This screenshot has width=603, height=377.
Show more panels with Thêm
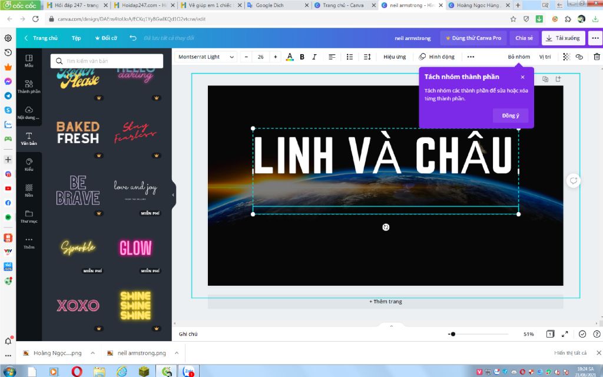point(29,242)
